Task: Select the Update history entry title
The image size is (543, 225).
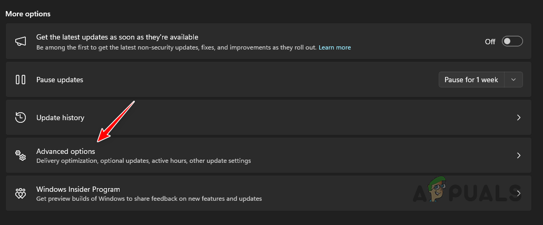Action: click(x=60, y=118)
